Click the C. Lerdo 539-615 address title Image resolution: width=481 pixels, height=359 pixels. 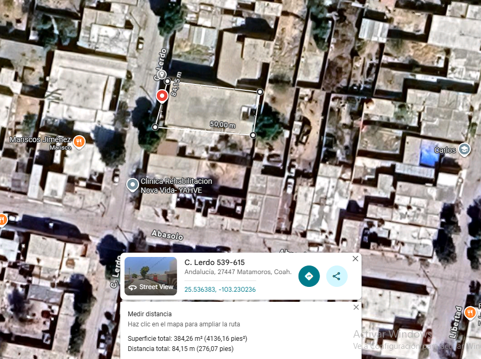pyautogui.click(x=215, y=262)
